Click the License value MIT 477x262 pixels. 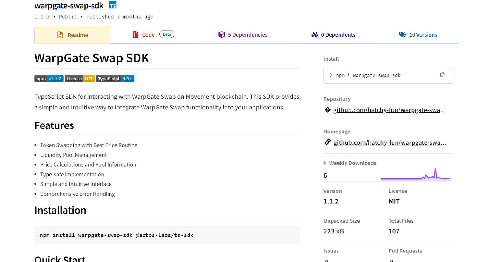pos(394,201)
